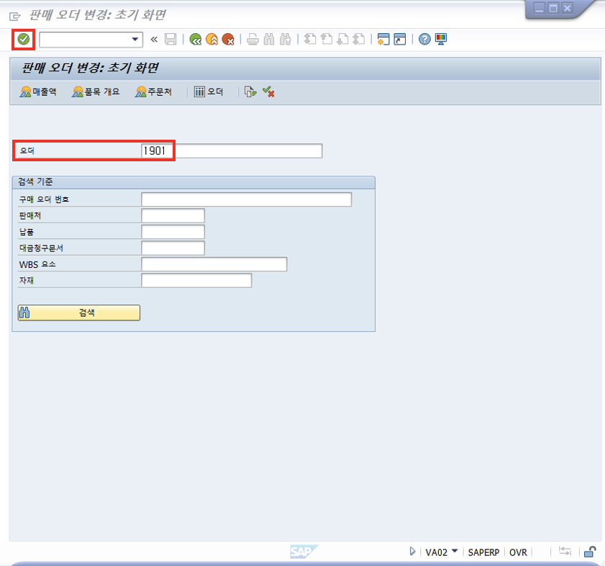
Task: Click the 오더 toolbar button
Action: tap(209, 92)
